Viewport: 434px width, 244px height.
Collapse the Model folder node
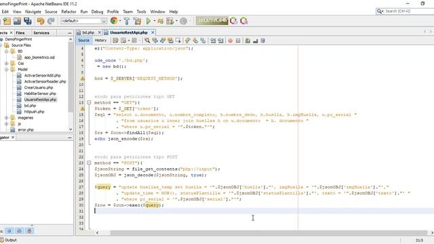pos(6,69)
